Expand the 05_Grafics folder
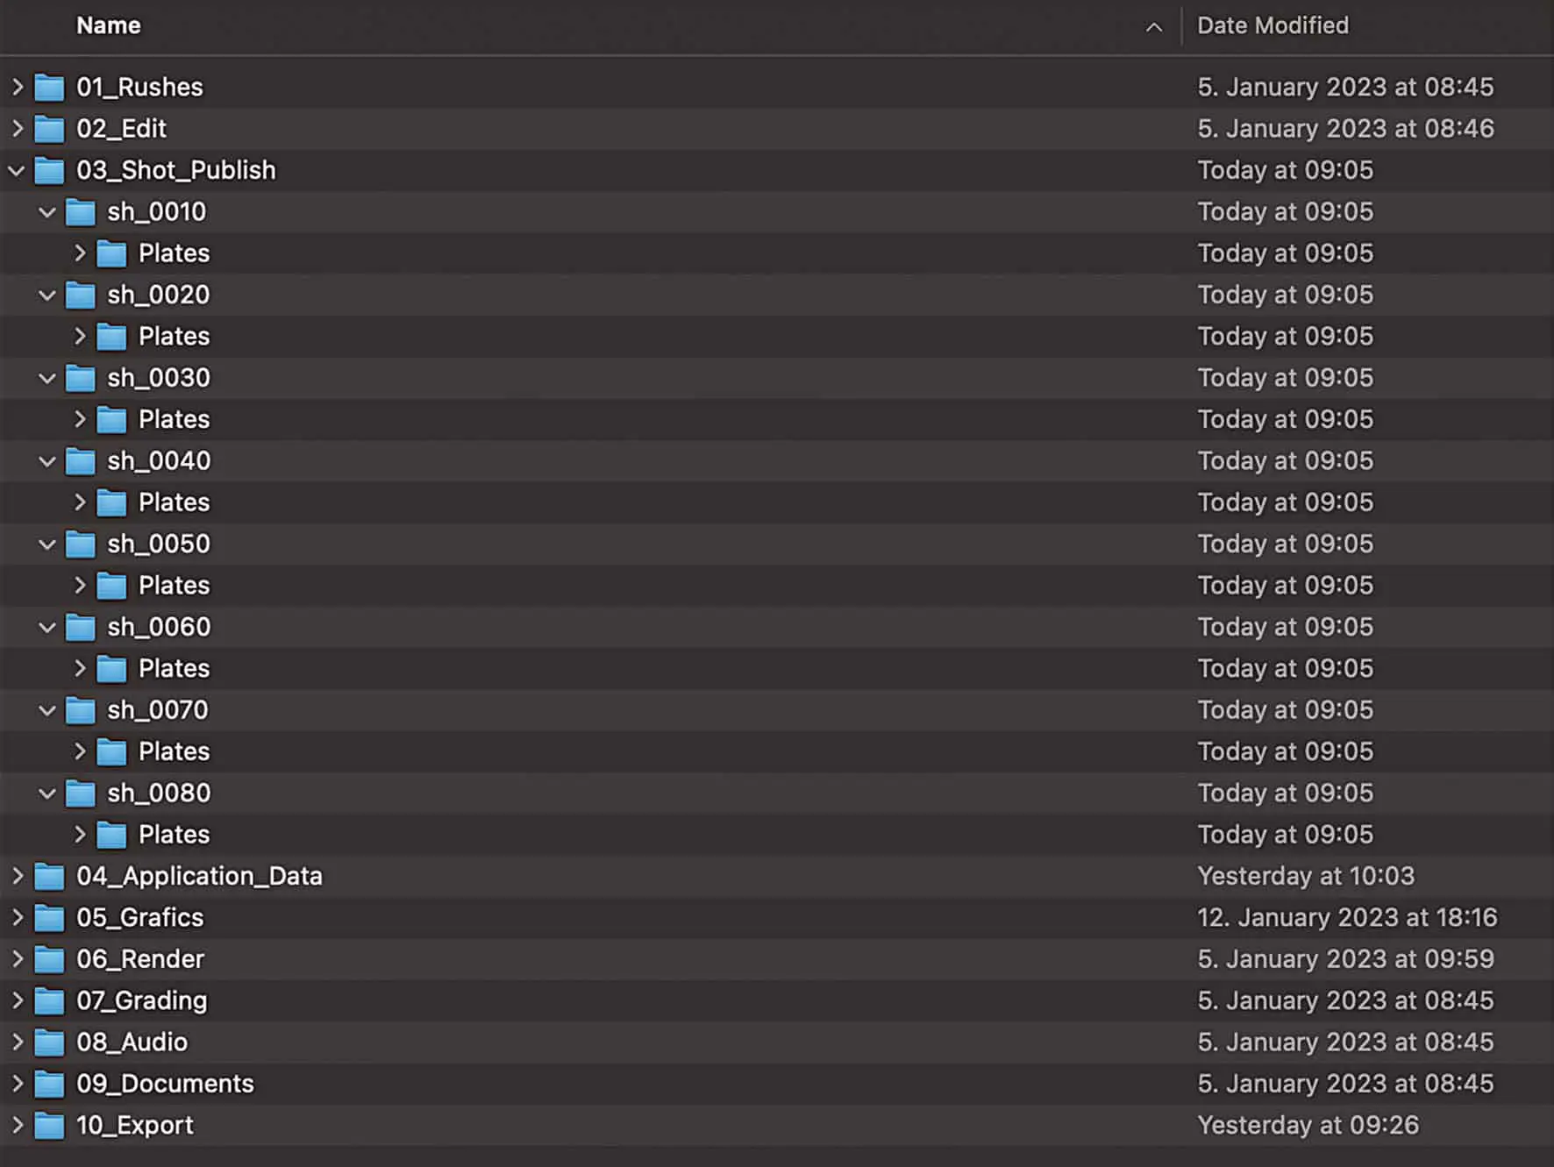1554x1167 pixels. tap(17, 918)
